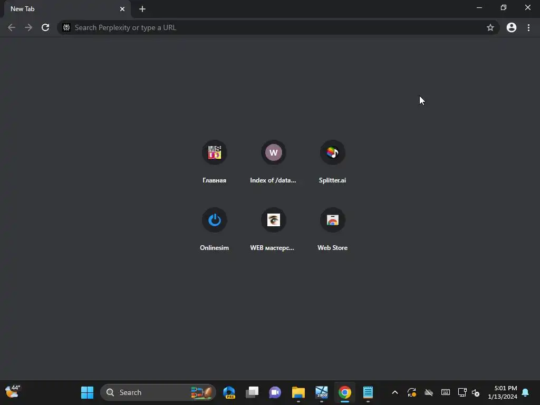Bookmark this tab with the star icon
The image size is (540, 405).
coord(490,27)
